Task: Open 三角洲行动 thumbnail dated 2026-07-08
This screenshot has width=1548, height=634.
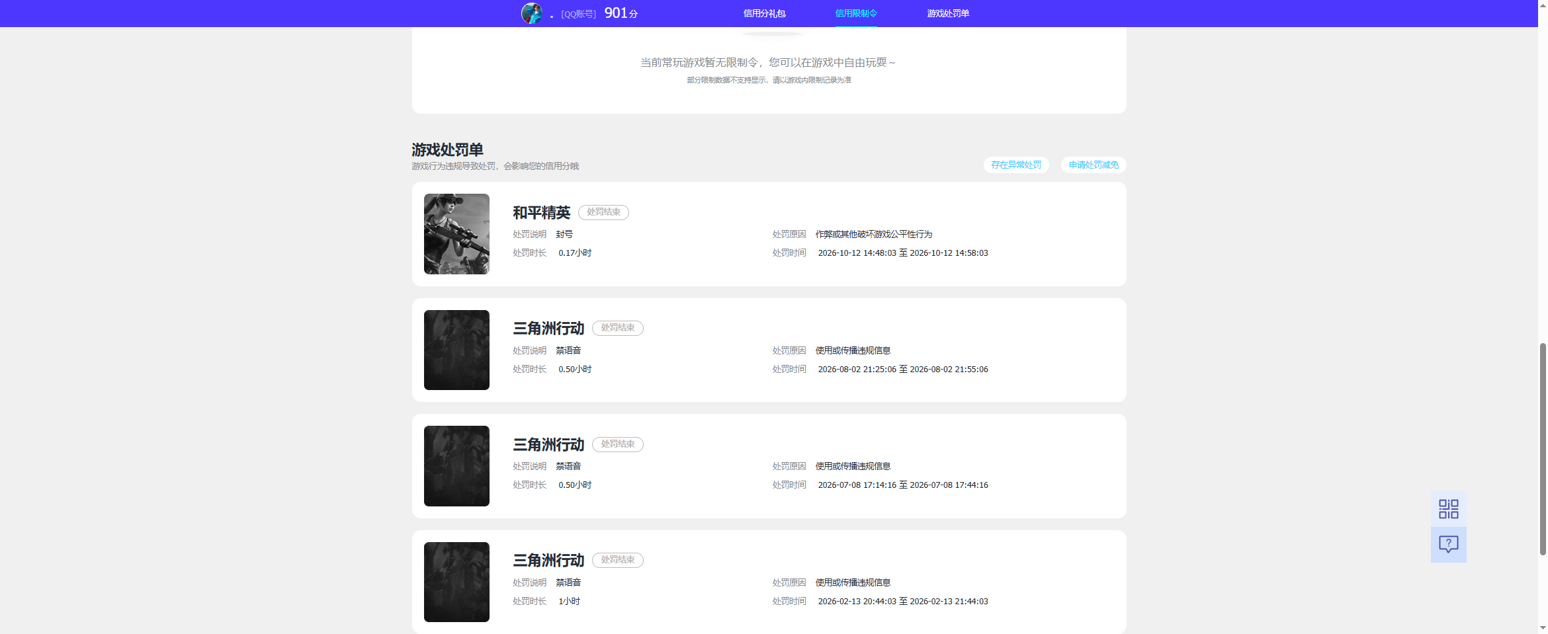Action: [x=456, y=466]
